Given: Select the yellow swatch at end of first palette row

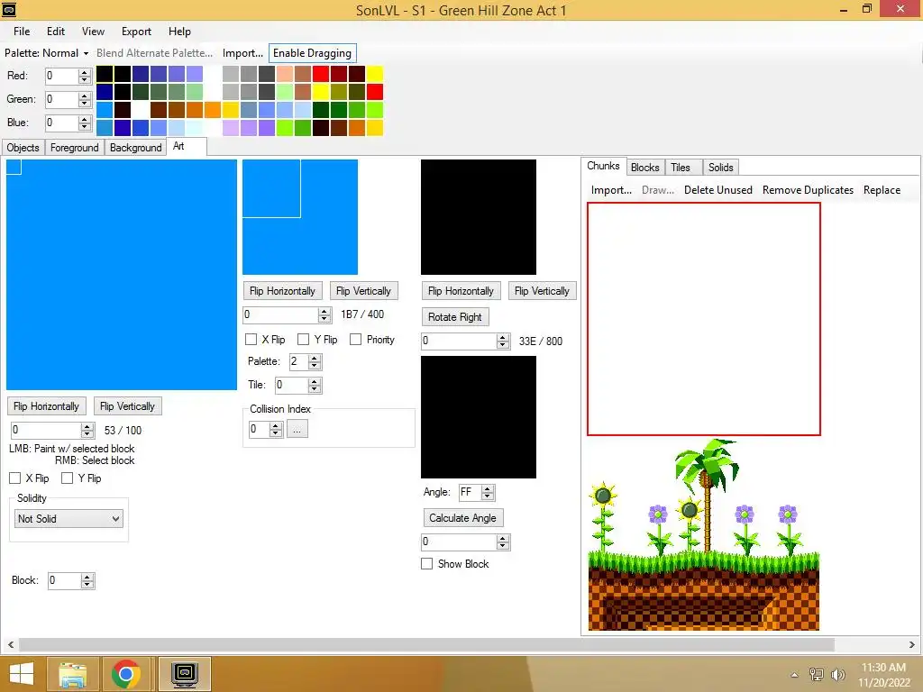Looking at the screenshot, I should click(x=374, y=74).
